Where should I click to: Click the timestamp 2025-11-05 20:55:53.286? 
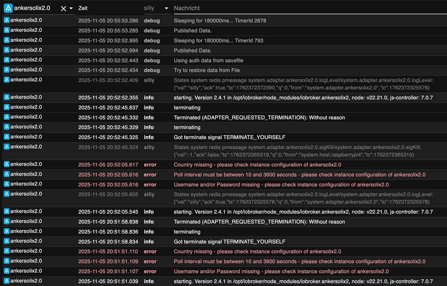[108, 21]
